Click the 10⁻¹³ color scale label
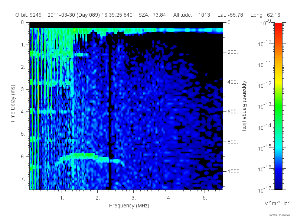297x223 pixels. (265, 106)
